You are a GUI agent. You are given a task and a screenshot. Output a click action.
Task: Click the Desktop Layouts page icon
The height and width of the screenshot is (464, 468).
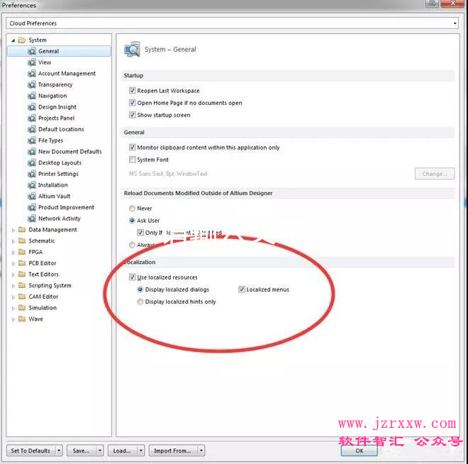[32, 162]
